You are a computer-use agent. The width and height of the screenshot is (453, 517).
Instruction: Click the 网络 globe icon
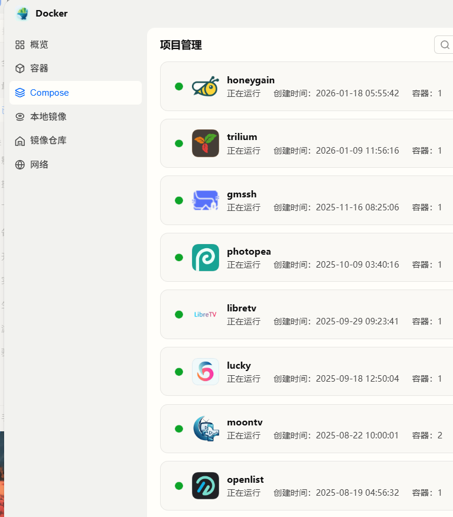pos(19,164)
